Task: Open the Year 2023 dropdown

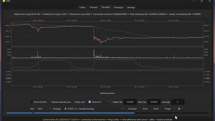Action: (44, 109)
